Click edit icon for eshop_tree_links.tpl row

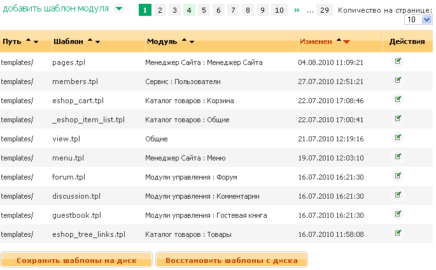pyautogui.click(x=398, y=234)
